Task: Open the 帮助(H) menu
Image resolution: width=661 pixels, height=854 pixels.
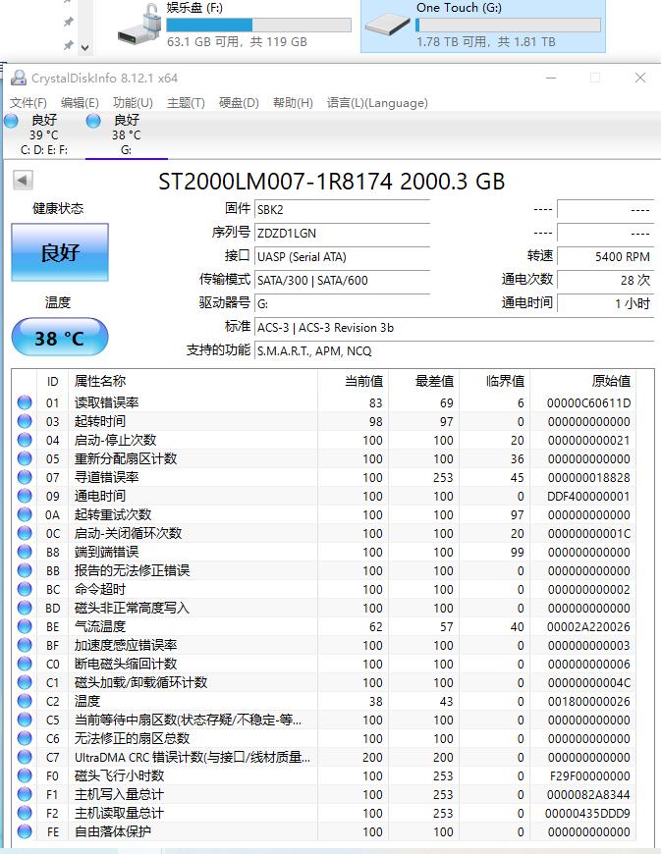Action: coord(293,102)
